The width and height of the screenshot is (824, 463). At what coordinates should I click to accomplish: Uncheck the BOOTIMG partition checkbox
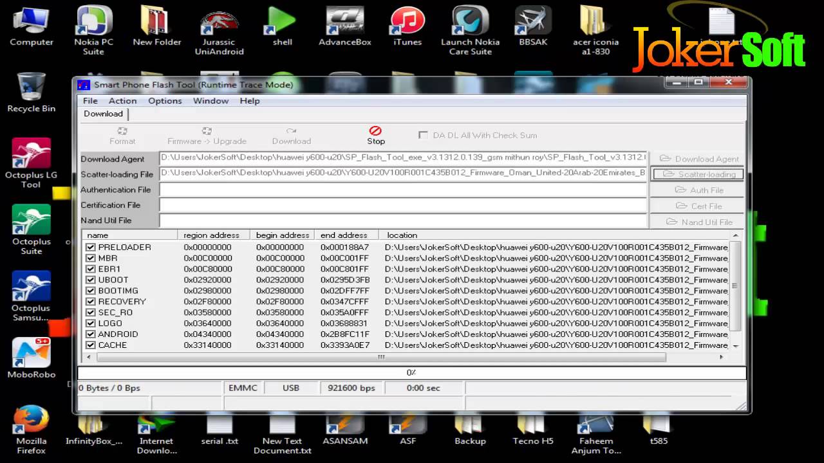click(x=91, y=291)
